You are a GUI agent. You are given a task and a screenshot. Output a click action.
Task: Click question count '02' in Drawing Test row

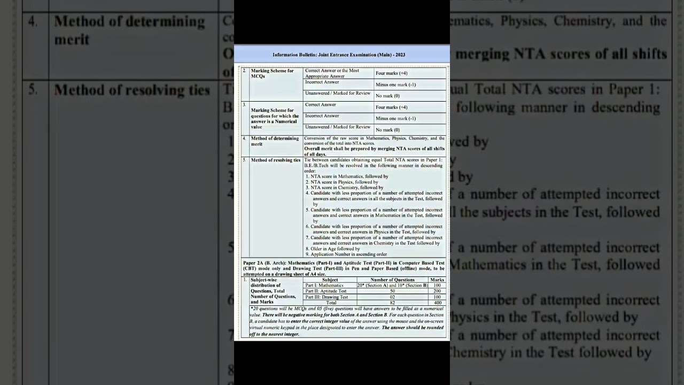coord(393,297)
